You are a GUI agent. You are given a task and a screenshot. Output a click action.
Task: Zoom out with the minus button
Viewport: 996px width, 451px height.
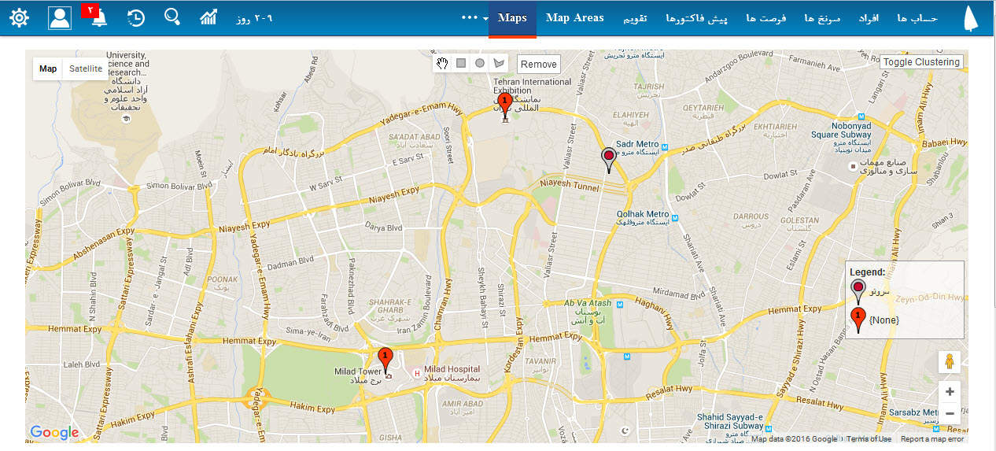click(x=950, y=412)
